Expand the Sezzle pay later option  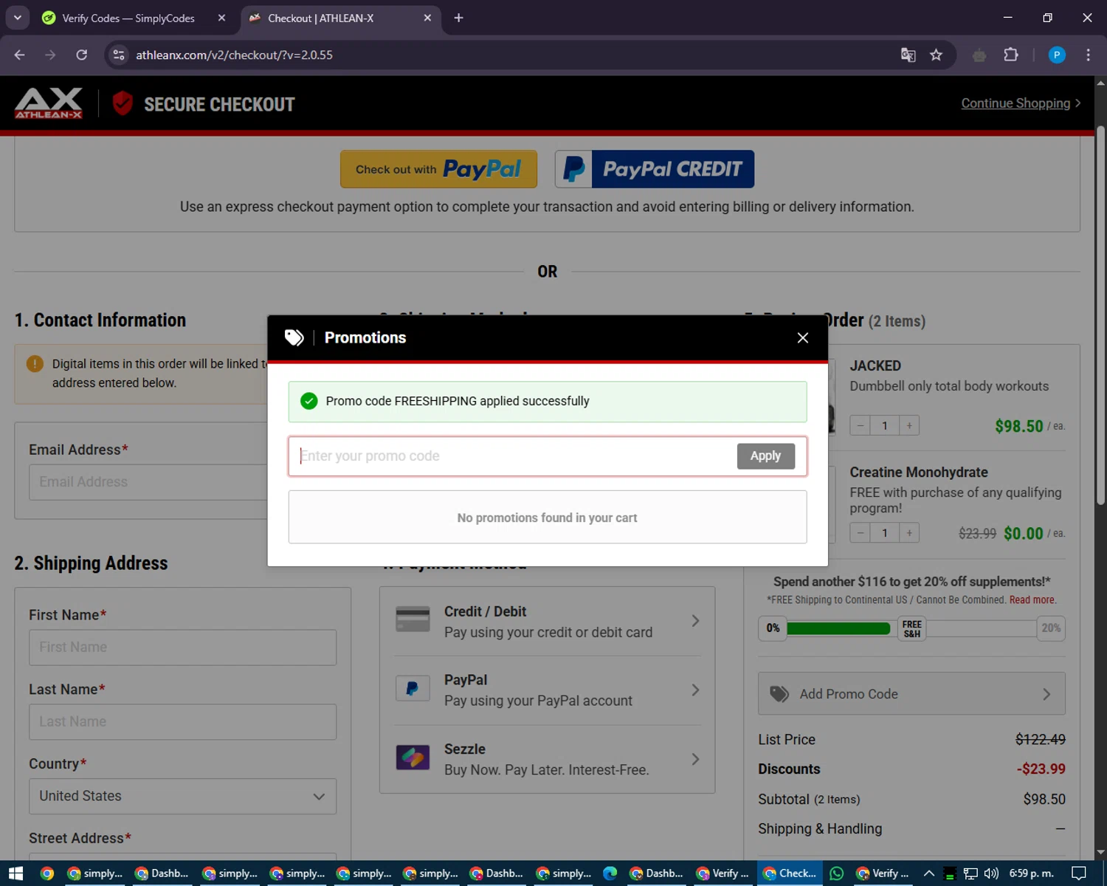click(548, 759)
